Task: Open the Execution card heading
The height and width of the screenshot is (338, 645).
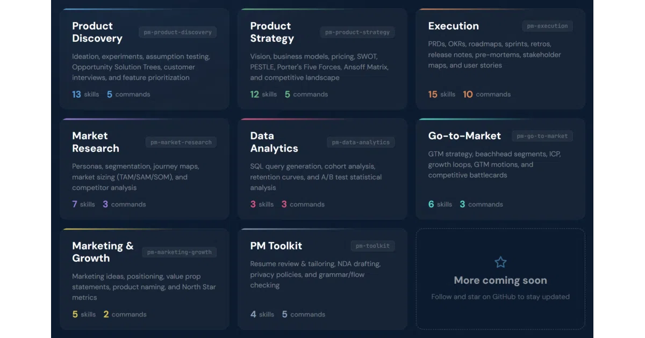Action: (454, 26)
